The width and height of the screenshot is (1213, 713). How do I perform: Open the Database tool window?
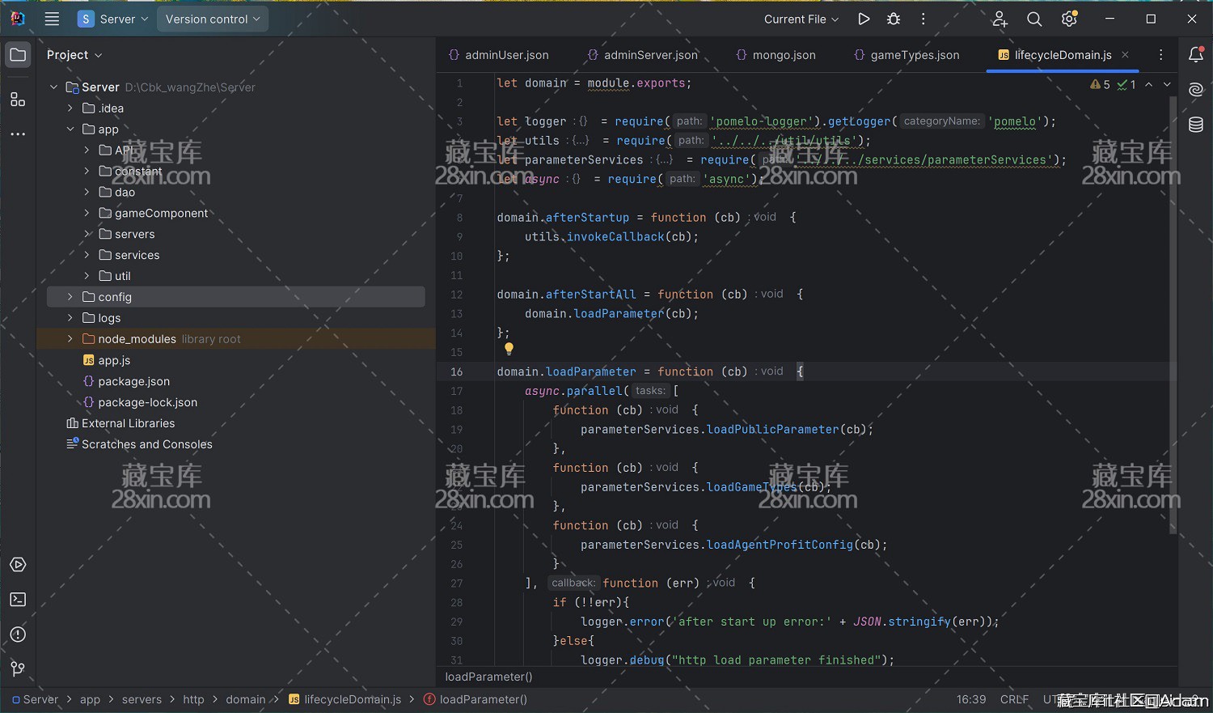coord(1196,125)
